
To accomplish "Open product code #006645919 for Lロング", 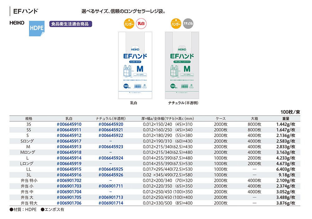I will coord(69,164).
